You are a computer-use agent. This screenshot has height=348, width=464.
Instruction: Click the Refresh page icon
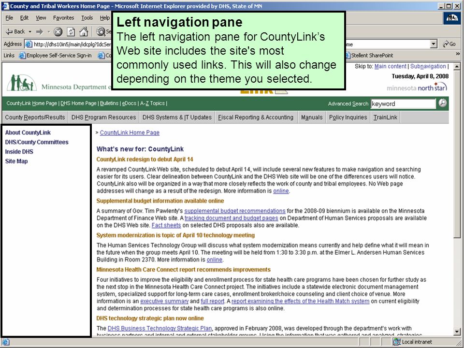[x=71, y=32]
